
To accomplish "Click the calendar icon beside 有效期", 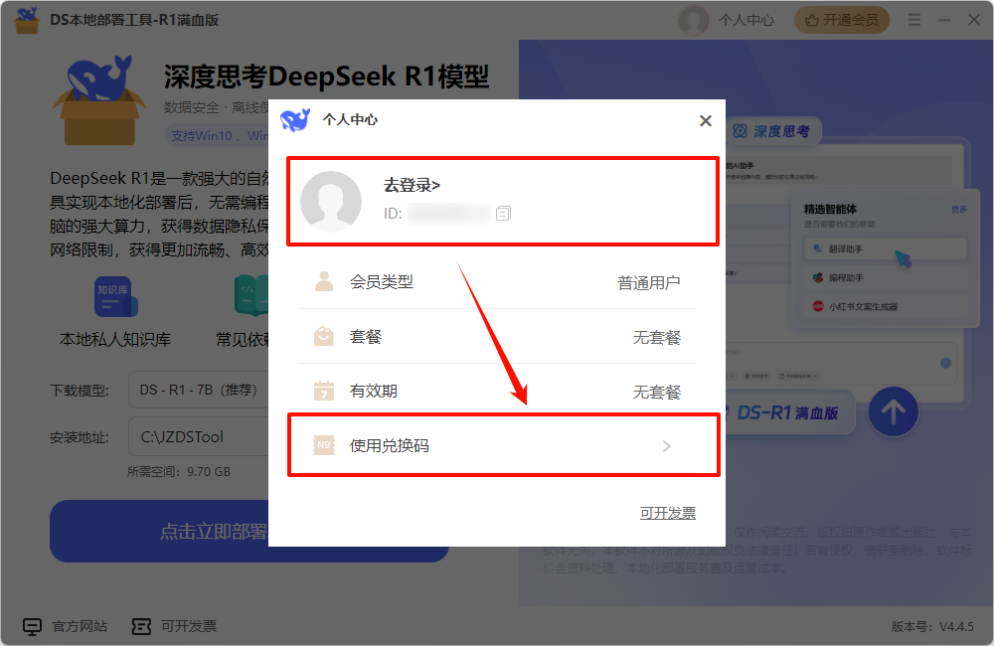I will tap(323, 392).
